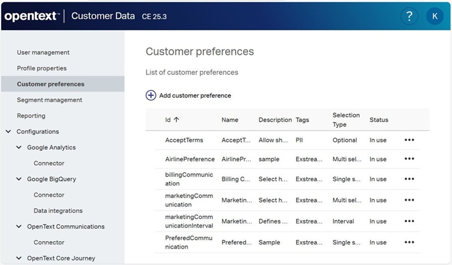Open Segment management from sidebar

[x=49, y=100]
